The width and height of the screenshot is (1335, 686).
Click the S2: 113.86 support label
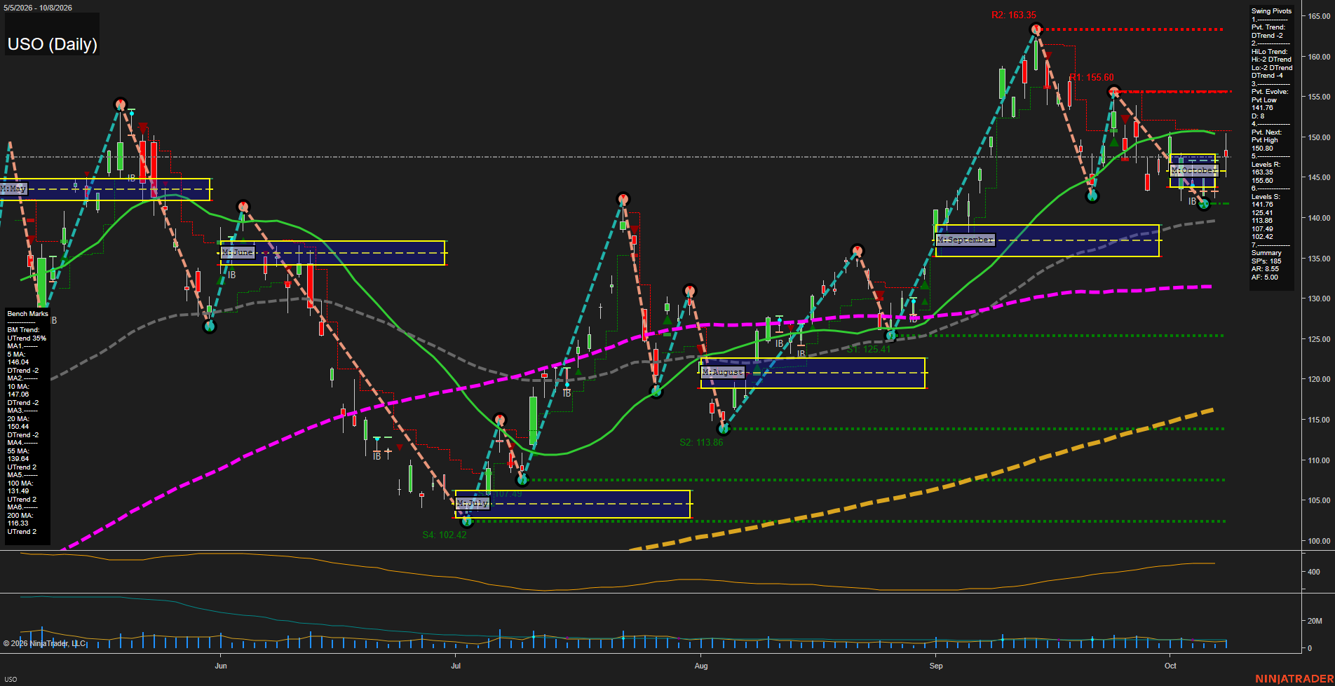[701, 442]
